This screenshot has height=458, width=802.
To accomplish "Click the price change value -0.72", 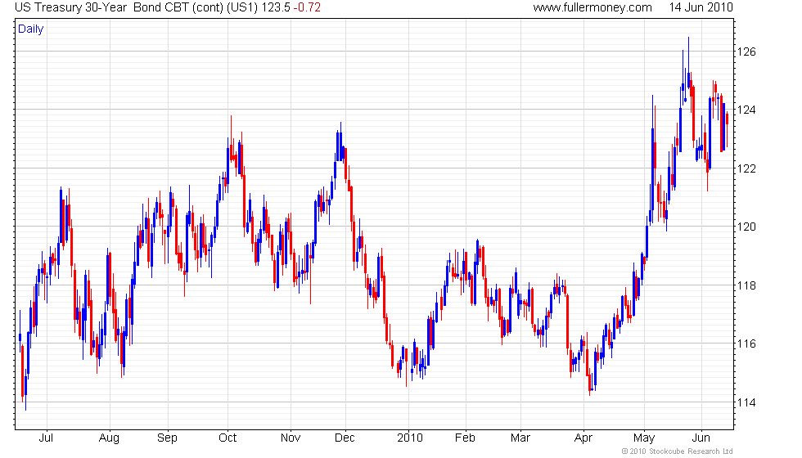I will [x=307, y=7].
